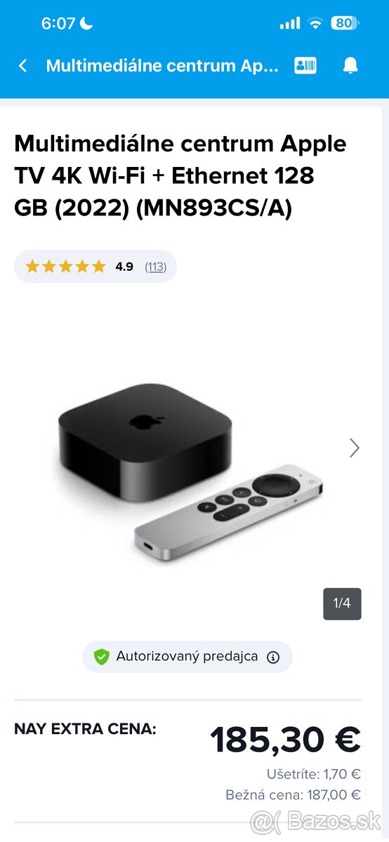This screenshot has height=842, width=389.
Task: Tap the Wi-Fi status icon
Action: (x=315, y=23)
